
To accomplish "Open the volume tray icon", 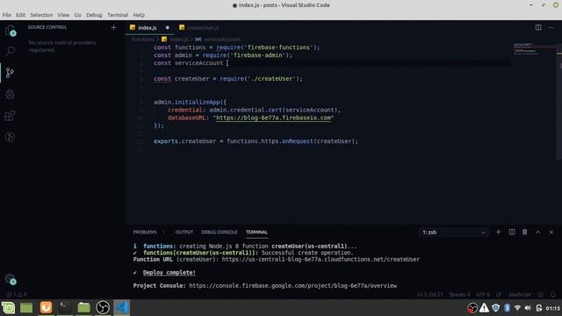I will coord(528,308).
